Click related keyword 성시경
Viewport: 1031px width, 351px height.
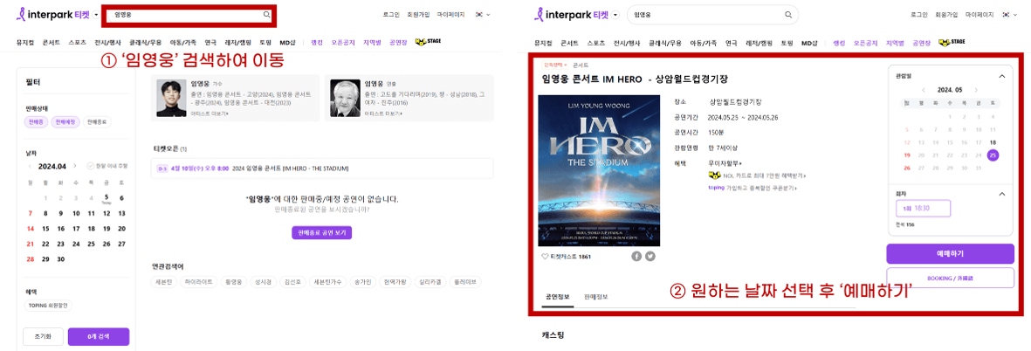pos(264,282)
